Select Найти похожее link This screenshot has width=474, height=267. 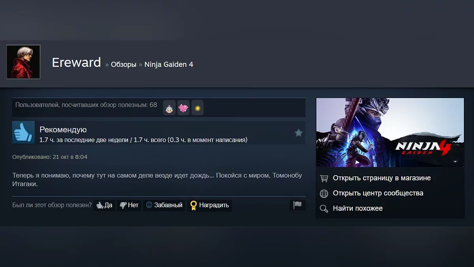click(358, 208)
